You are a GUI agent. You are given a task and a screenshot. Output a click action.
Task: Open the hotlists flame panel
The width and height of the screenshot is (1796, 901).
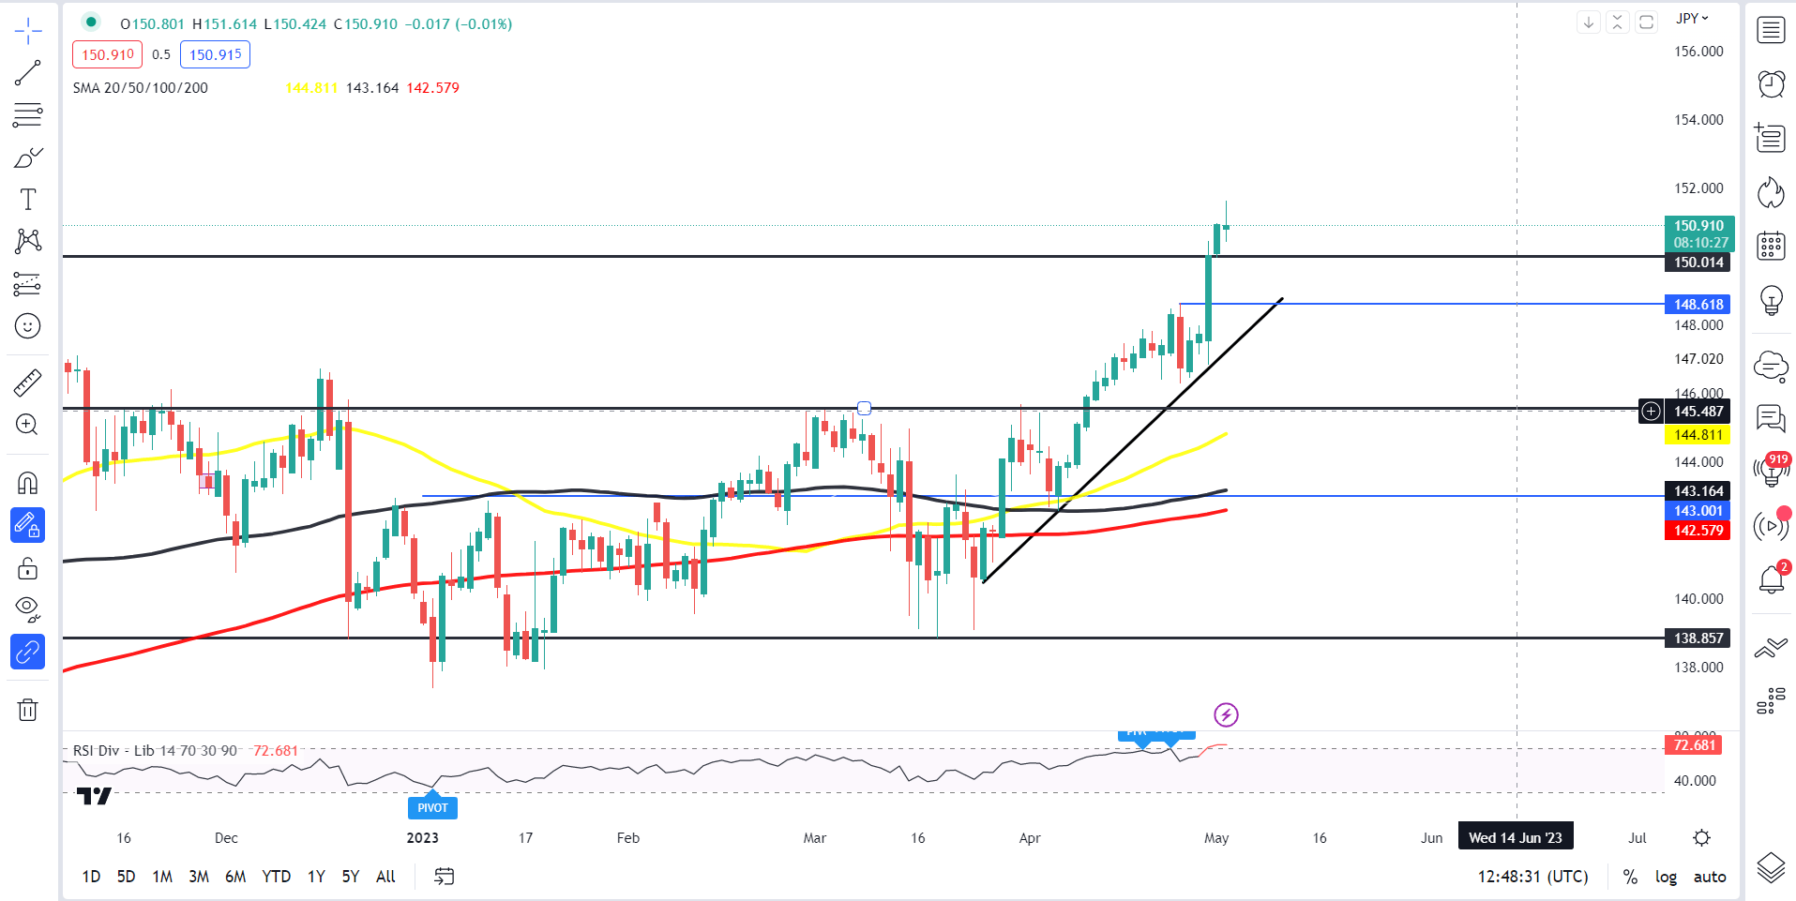click(x=1771, y=193)
